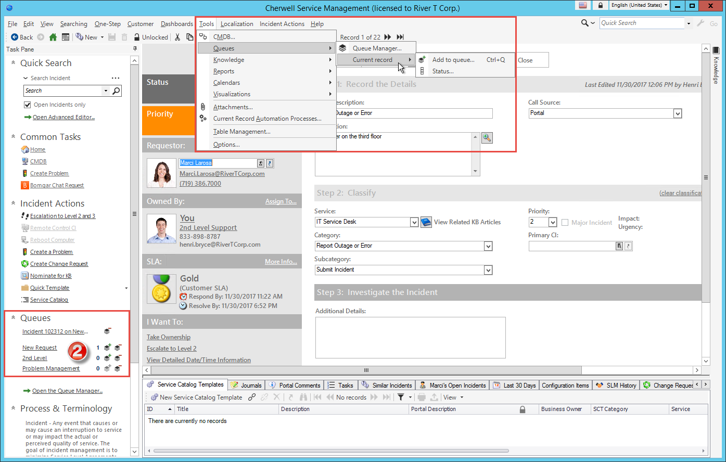Collapse the Common Tasks section
This screenshot has height=462, width=726.
13,136
